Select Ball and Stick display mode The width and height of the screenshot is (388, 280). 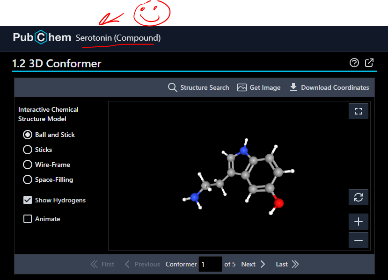click(x=28, y=135)
